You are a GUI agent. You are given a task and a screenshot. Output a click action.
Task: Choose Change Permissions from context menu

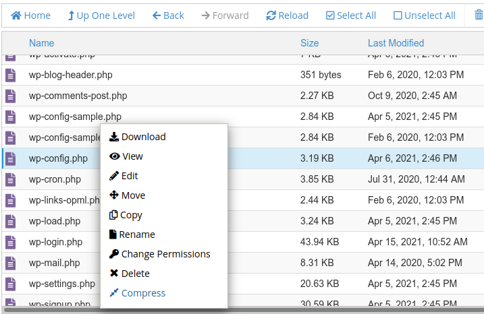(159, 254)
